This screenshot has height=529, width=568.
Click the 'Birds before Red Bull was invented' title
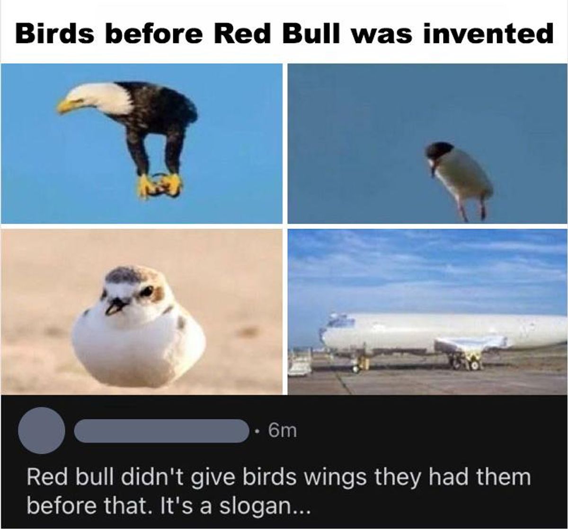(x=284, y=34)
